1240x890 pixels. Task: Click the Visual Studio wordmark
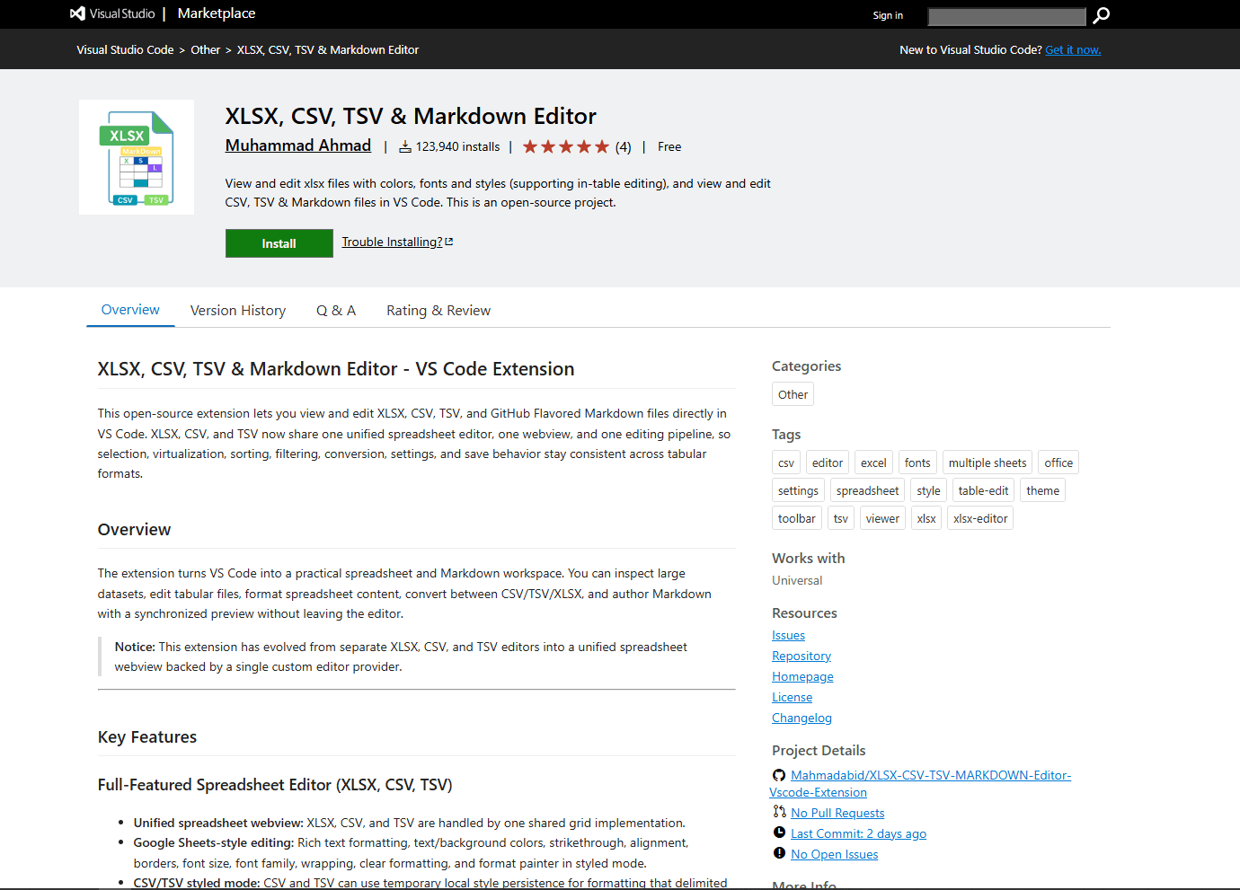(122, 13)
